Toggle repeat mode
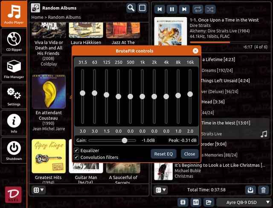 click(x=198, y=9)
